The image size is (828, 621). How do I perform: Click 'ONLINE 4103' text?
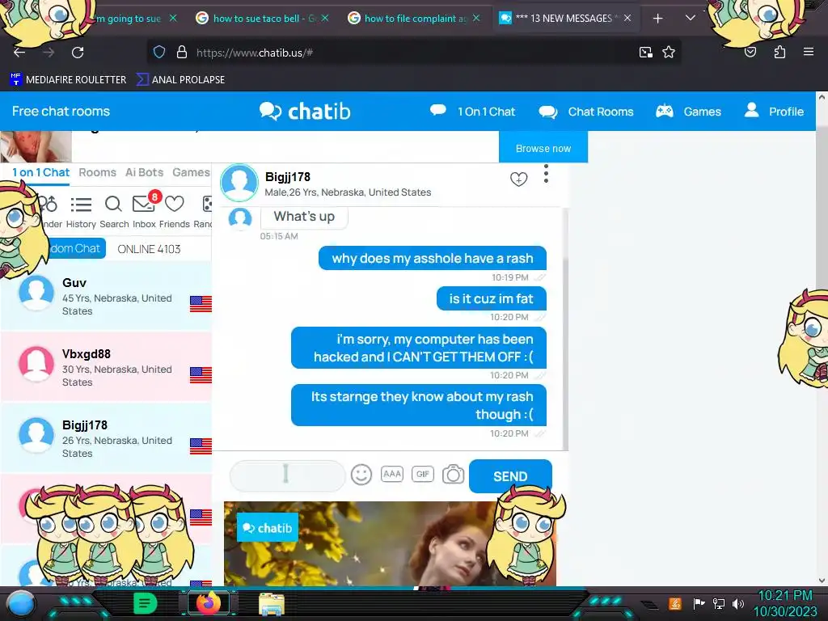pyautogui.click(x=149, y=249)
